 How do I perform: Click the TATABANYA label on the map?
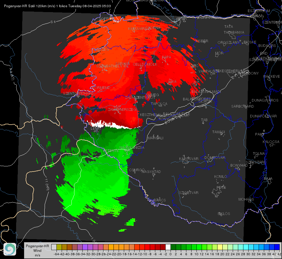[234, 32]
